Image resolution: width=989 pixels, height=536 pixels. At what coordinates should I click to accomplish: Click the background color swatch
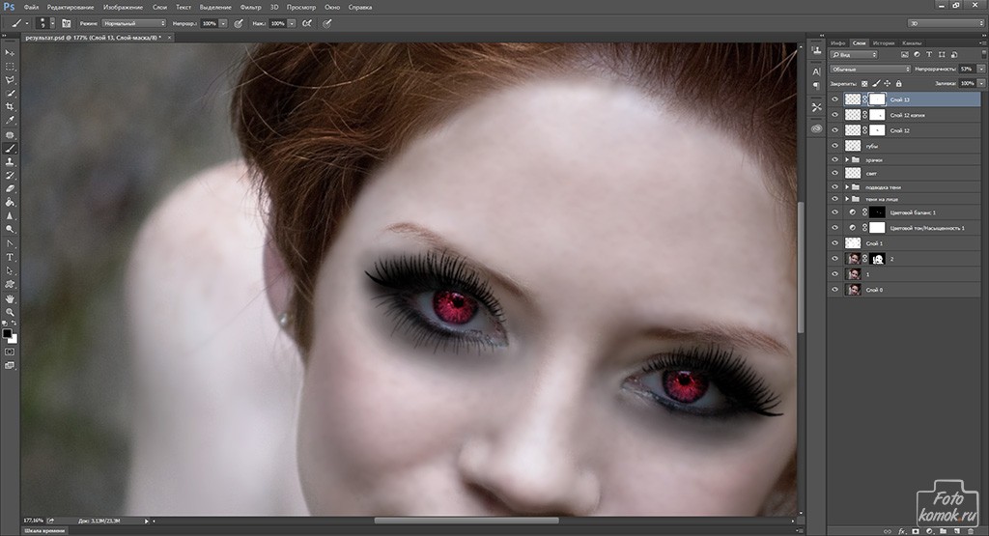click(x=14, y=340)
